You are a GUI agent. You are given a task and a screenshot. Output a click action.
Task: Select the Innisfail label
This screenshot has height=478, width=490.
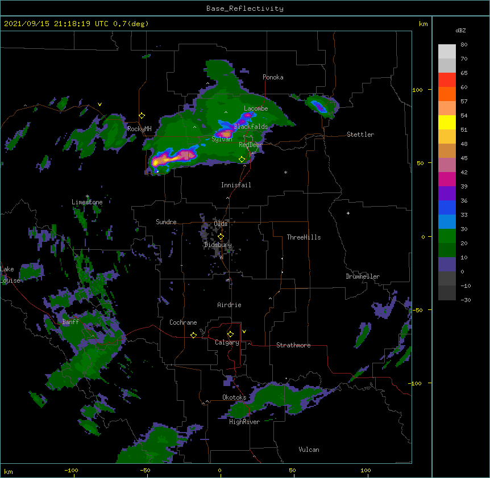point(236,185)
